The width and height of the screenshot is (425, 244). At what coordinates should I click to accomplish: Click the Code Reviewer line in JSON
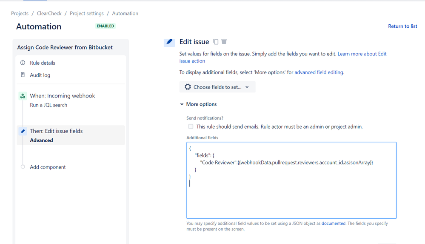click(x=286, y=163)
